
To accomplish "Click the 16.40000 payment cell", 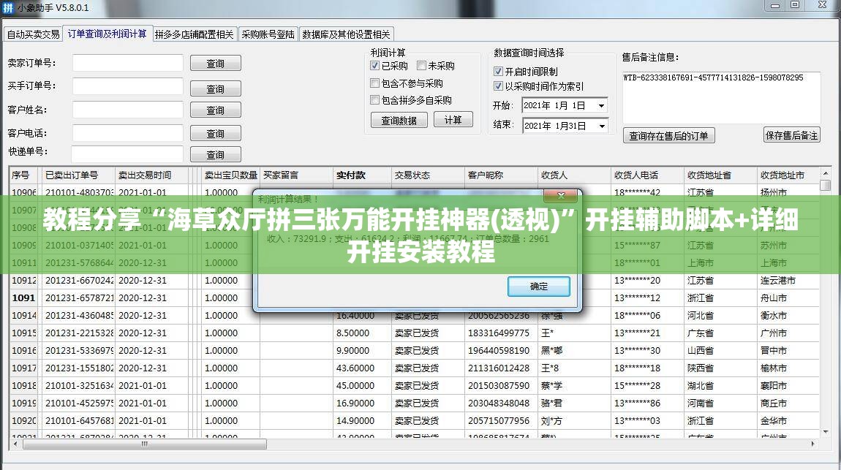I will click(x=362, y=316).
